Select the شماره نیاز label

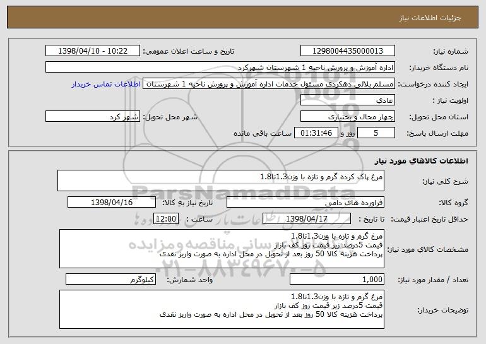click(x=451, y=51)
